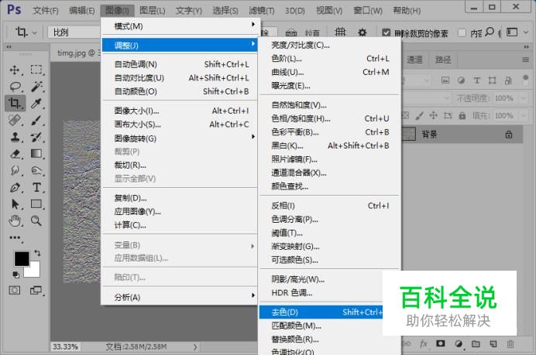Select the Magic Wand tool
This screenshot has width=536, height=355.
pyautogui.click(x=36, y=87)
